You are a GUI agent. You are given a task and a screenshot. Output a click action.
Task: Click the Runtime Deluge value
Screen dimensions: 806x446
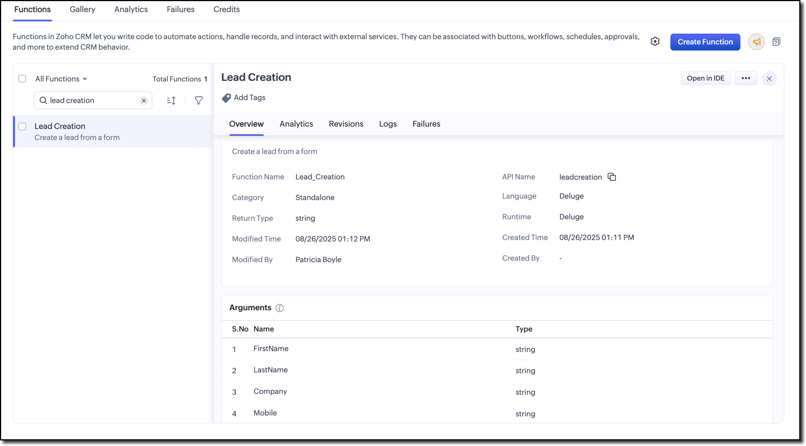pos(571,217)
